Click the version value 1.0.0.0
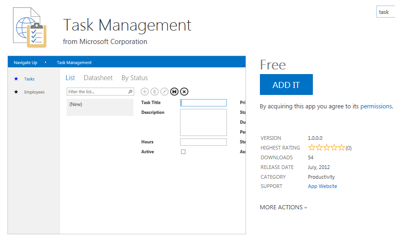Screen dimensions: 395x238 point(315,138)
